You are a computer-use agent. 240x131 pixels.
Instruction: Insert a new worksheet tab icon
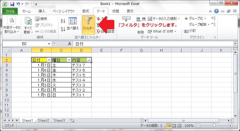pyautogui.click(x=72, y=120)
